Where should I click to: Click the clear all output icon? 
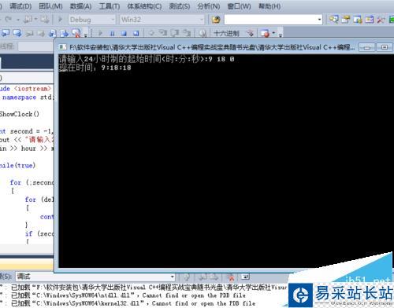click(x=232, y=277)
